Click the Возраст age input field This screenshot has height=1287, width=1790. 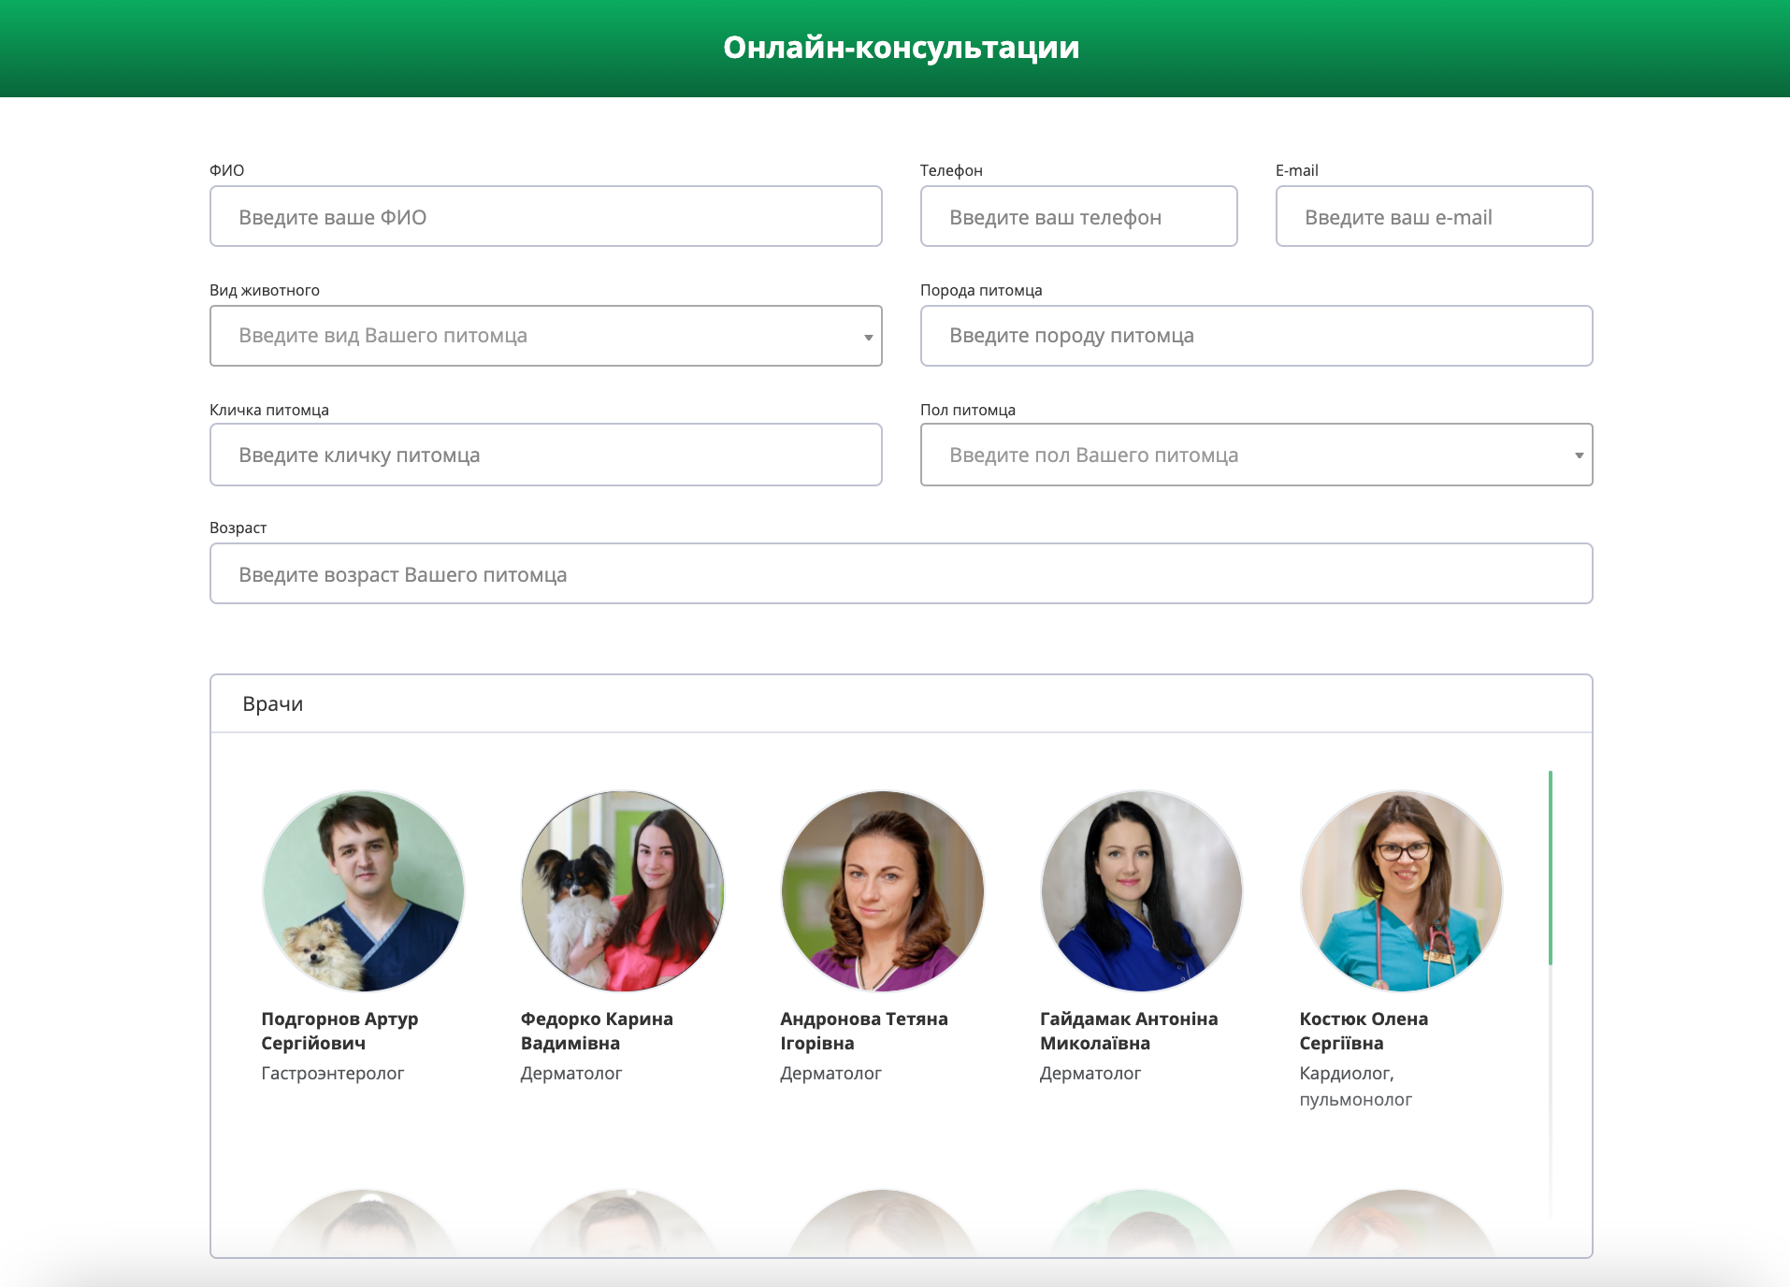click(x=902, y=573)
